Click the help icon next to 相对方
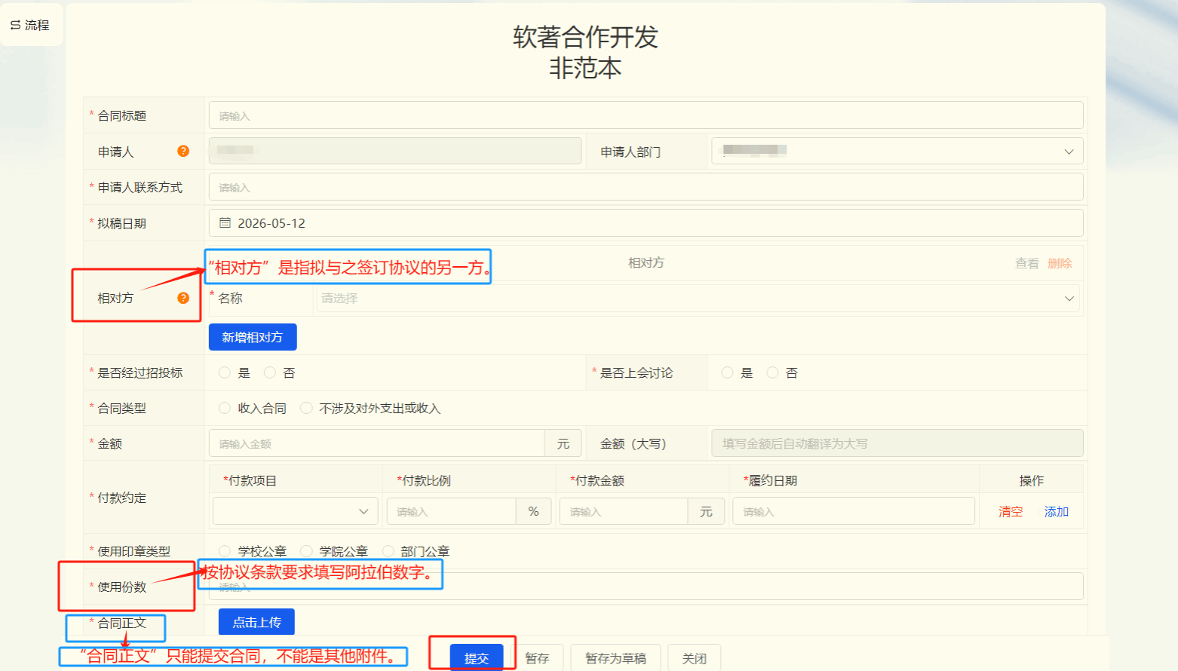This screenshot has width=1178, height=671. (183, 298)
